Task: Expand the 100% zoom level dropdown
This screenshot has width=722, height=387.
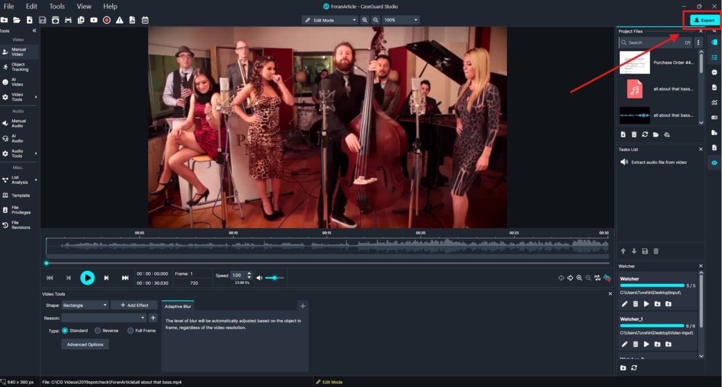Action: point(400,20)
